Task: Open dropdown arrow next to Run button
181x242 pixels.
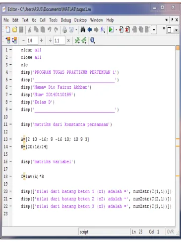Action: pos(116,30)
